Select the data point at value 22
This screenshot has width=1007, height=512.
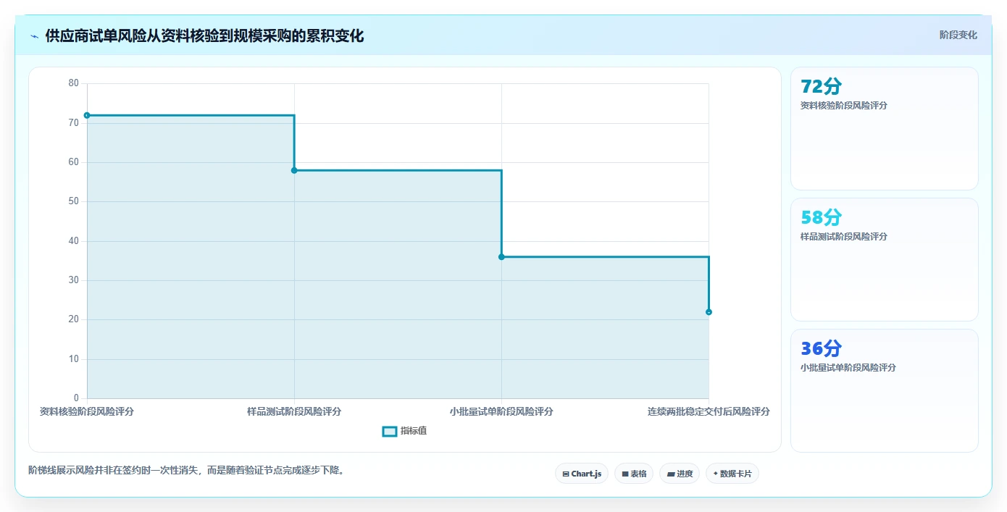click(x=709, y=312)
